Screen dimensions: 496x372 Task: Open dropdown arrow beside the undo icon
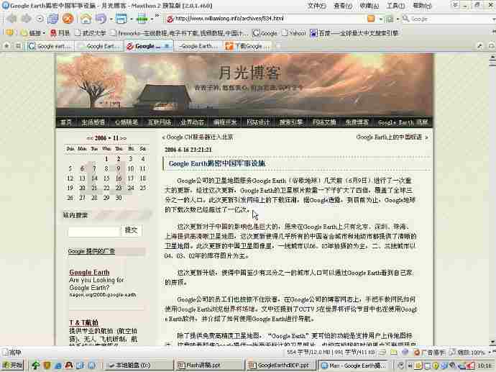111,19
